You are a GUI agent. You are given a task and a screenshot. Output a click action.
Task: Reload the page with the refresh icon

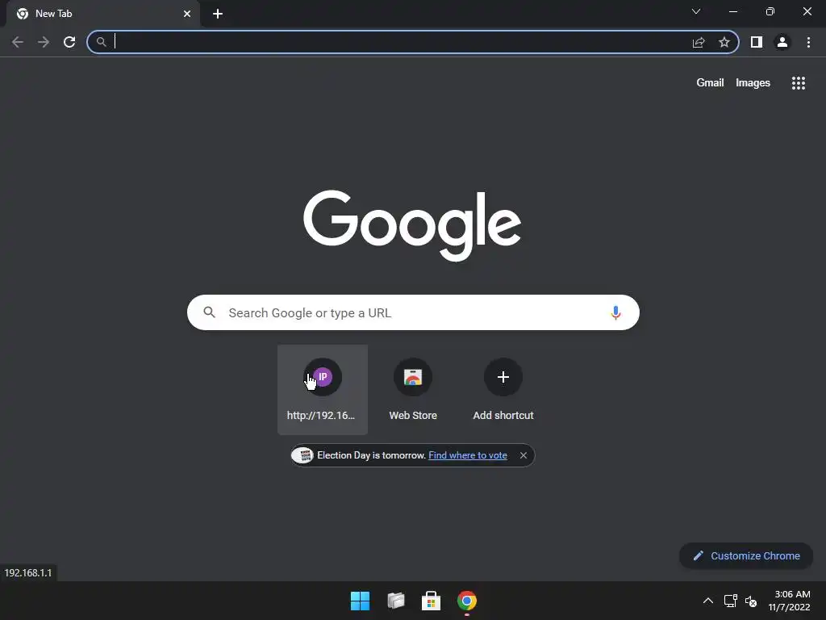[x=69, y=42]
